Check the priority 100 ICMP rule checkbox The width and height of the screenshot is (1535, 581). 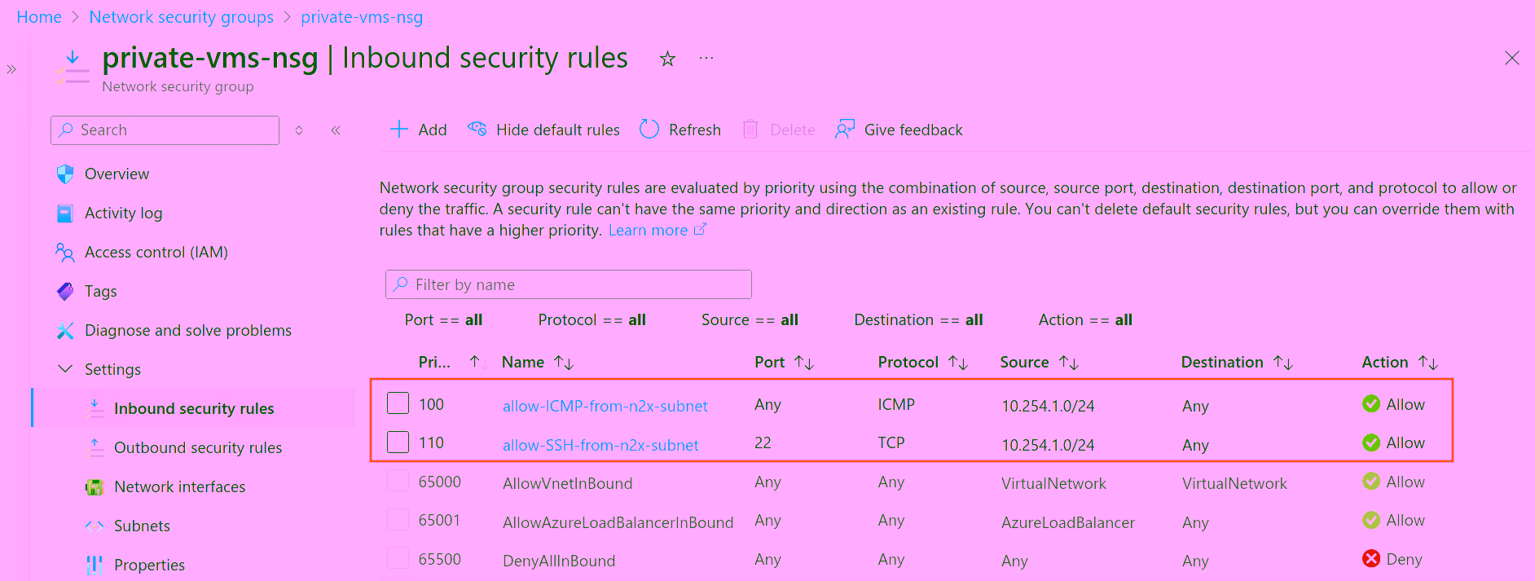pyautogui.click(x=398, y=403)
